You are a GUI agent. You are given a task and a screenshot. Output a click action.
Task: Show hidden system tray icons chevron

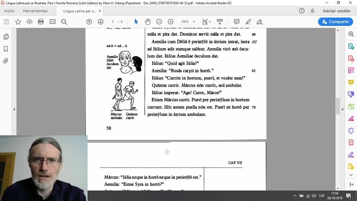(295, 196)
